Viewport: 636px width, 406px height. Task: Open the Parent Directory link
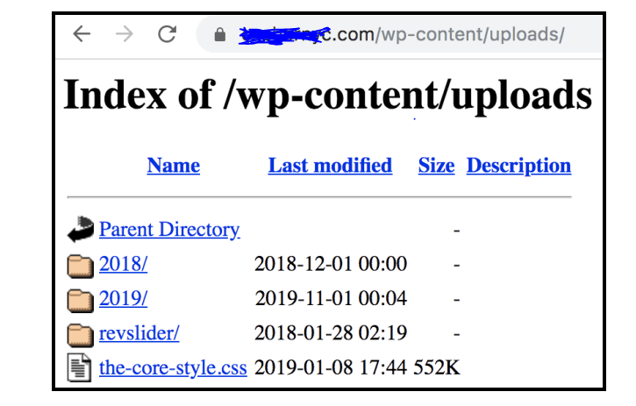(169, 230)
